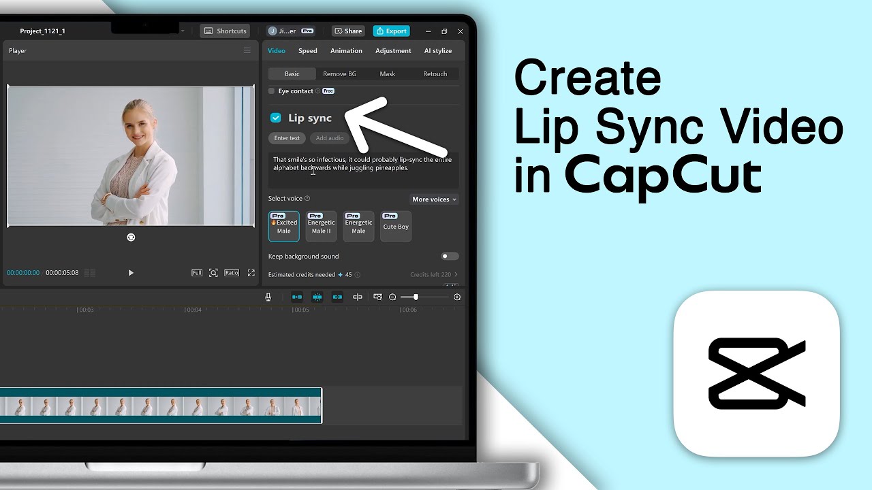The height and width of the screenshot is (490, 872).
Task: Enable the Eye contact checkbox
Action: click(271, 91)
